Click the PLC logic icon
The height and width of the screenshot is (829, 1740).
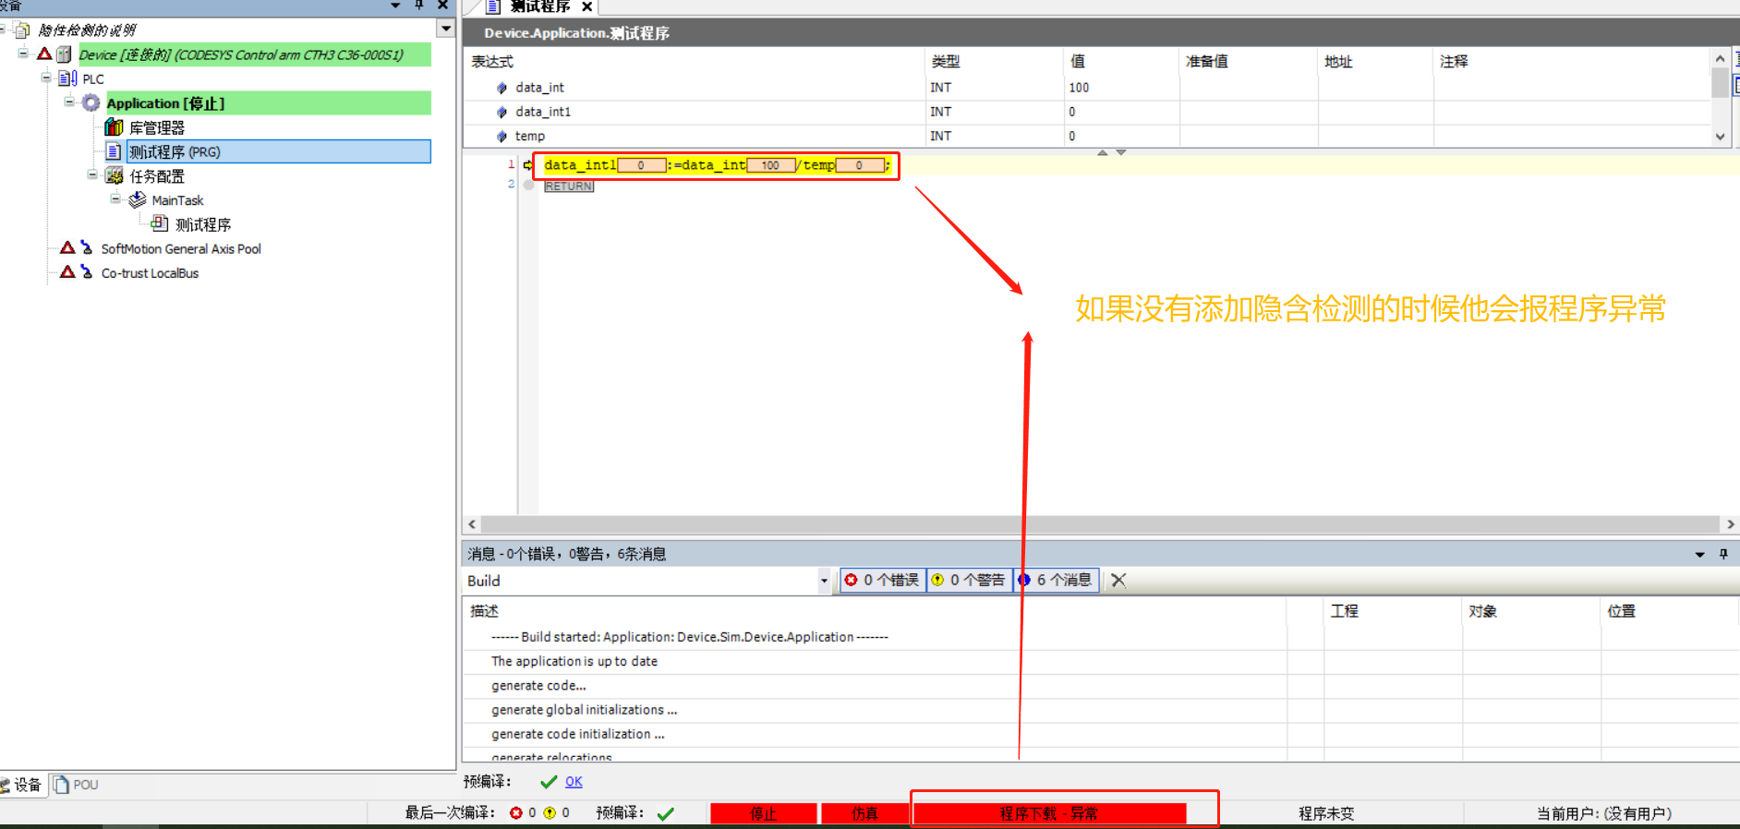coord(67,78)
